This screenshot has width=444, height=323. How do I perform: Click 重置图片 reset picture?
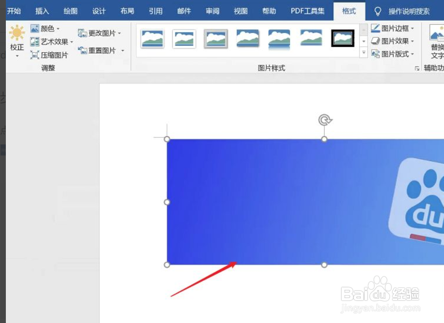[101, 51]
